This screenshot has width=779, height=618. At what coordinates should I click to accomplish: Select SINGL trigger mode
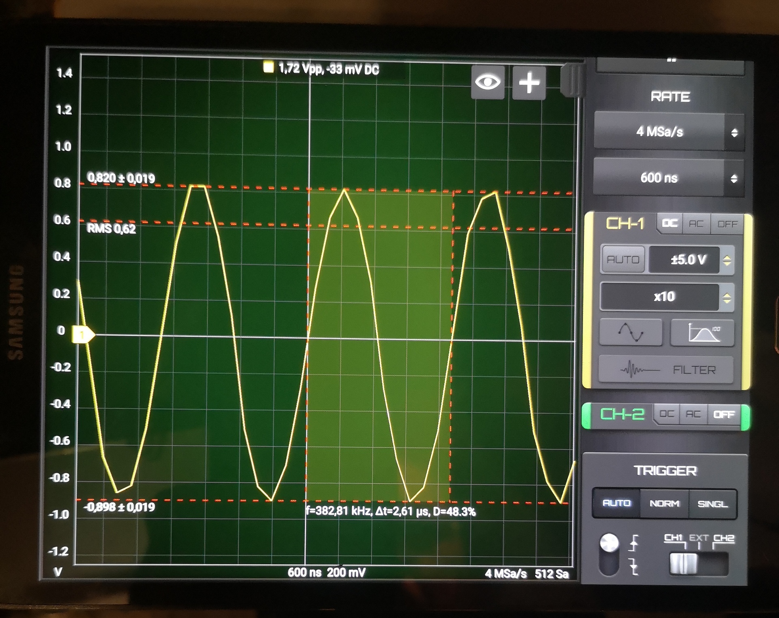coord(712,504)
